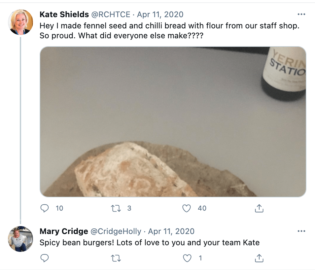Like Kate Shields' bread tweet

tap(187, 208)
